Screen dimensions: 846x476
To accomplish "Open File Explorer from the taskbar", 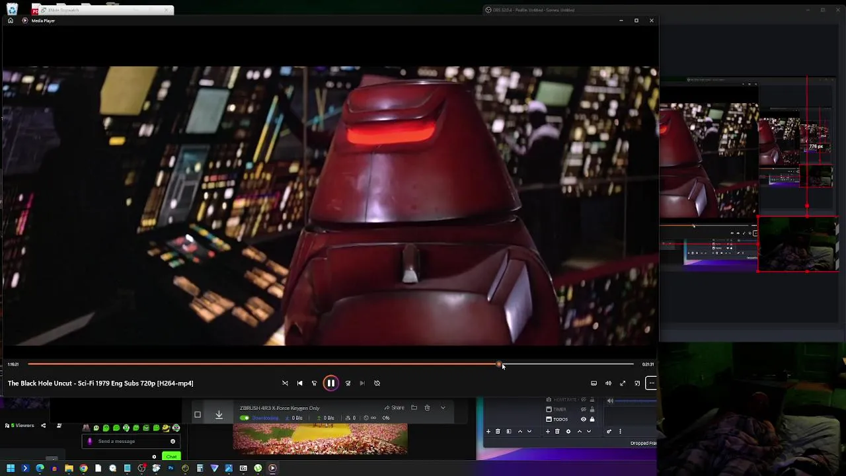I will [69, 468].
